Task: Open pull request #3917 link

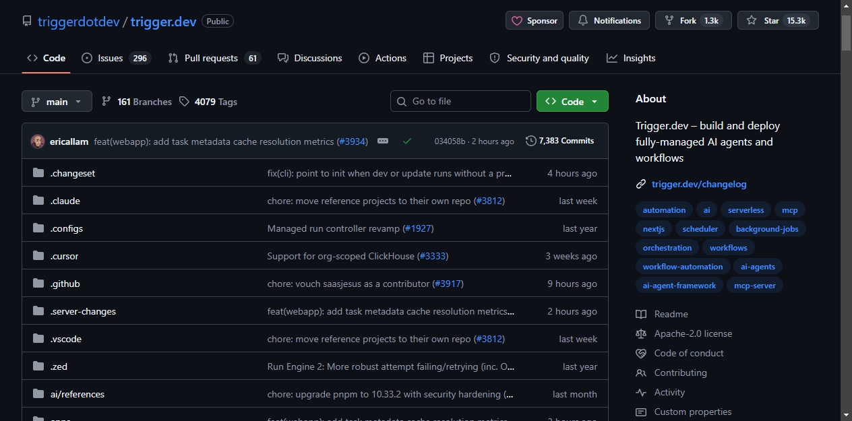Action: tap(448, 284)
